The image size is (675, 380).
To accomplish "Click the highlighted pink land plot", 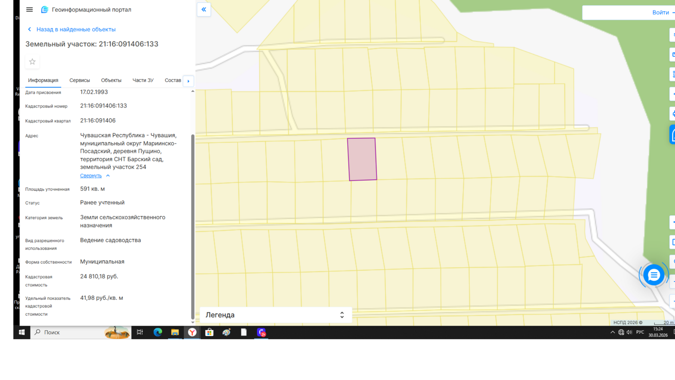I will (362, 159).
